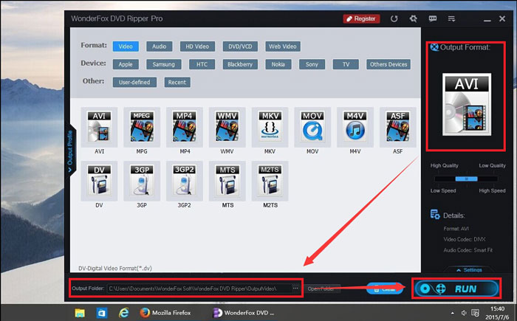Open File Explorer from the taskbar
517x321 pixels.
pyautogui.click(x=80, y=313)
